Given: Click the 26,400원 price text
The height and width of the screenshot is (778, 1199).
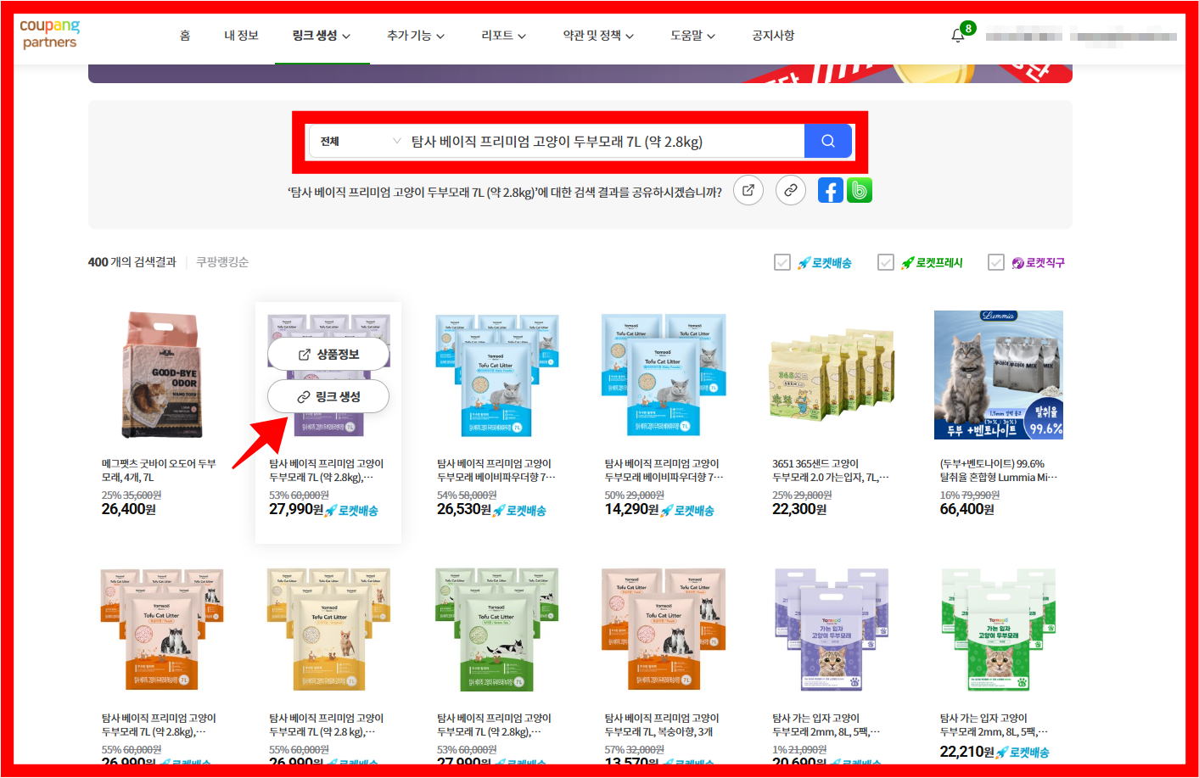Looking at the screenshot, I should (x=129, y=509).
